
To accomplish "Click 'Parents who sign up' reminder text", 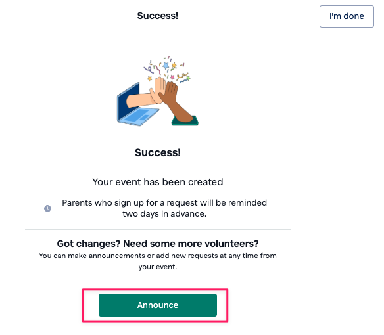I will pyautogui.click(x=164, y=203).
